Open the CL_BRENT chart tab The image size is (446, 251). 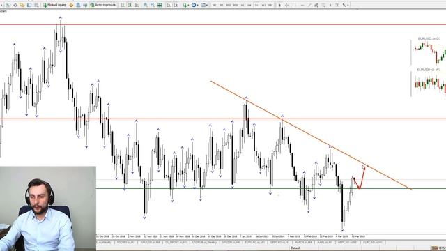[176, 242]
